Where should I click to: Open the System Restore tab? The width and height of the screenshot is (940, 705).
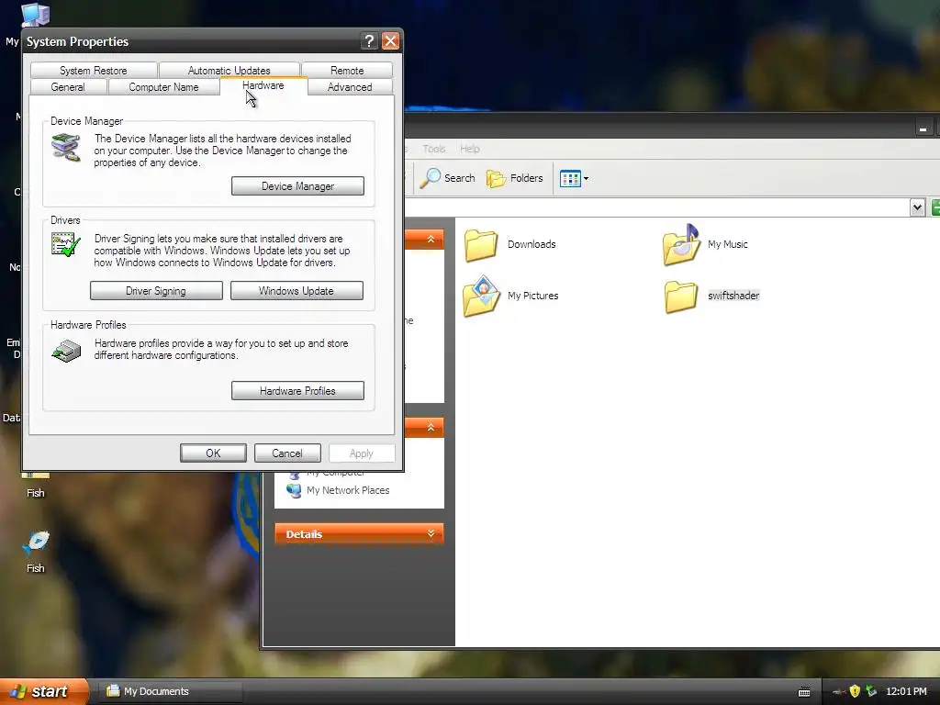[x=93, y=70]
